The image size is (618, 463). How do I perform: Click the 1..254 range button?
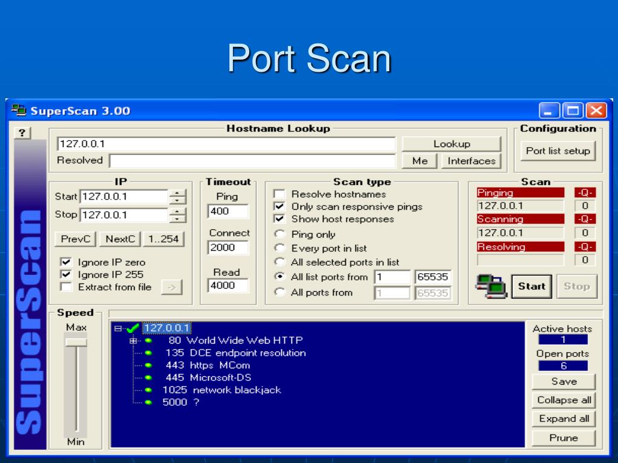pyautogui.click(x=164, y=239)
